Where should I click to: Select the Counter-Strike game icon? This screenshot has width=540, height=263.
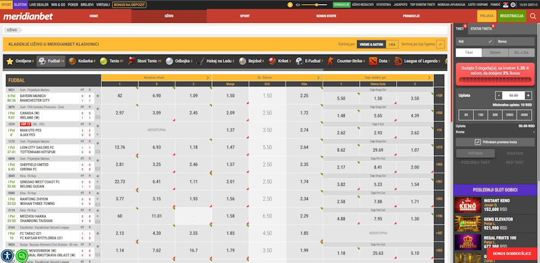331,61
